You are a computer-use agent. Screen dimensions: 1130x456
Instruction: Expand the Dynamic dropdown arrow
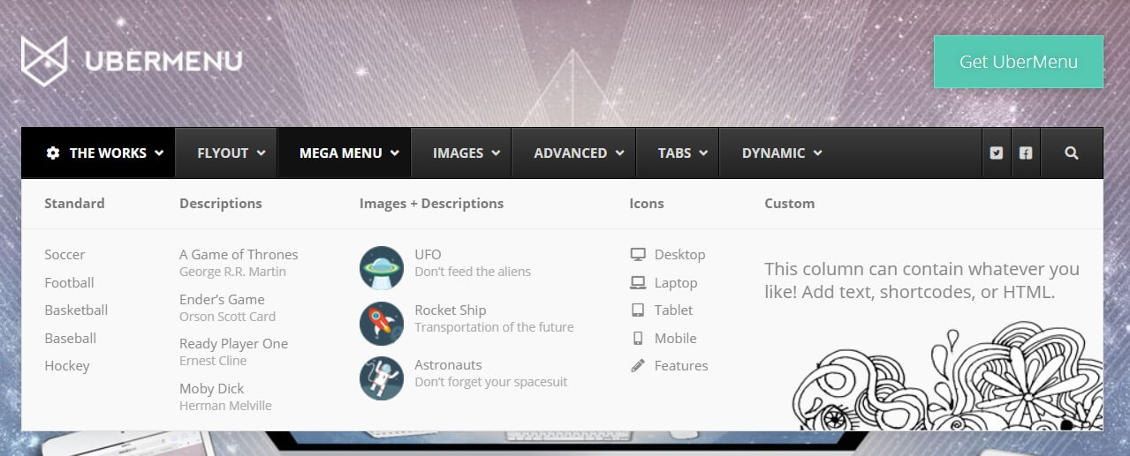(818, 153)
